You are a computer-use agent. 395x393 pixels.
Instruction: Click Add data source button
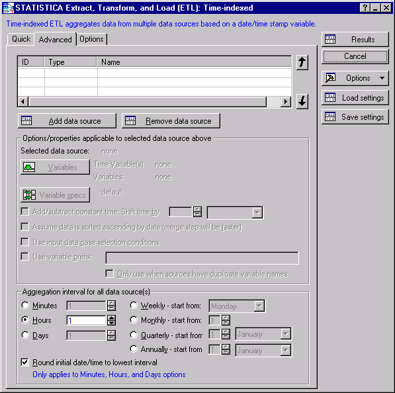[67, 121]
